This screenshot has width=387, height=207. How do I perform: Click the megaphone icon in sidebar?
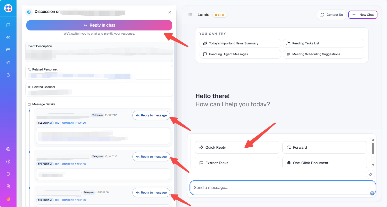tap(8, 62)
